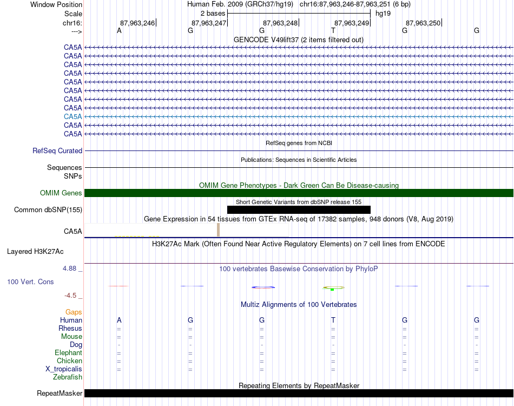Select the light blue CA5A transcript label
This screenshot has height=406, width=514.
73,116
